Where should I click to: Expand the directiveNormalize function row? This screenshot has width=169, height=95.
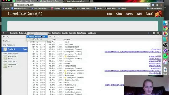click(64, 80)
